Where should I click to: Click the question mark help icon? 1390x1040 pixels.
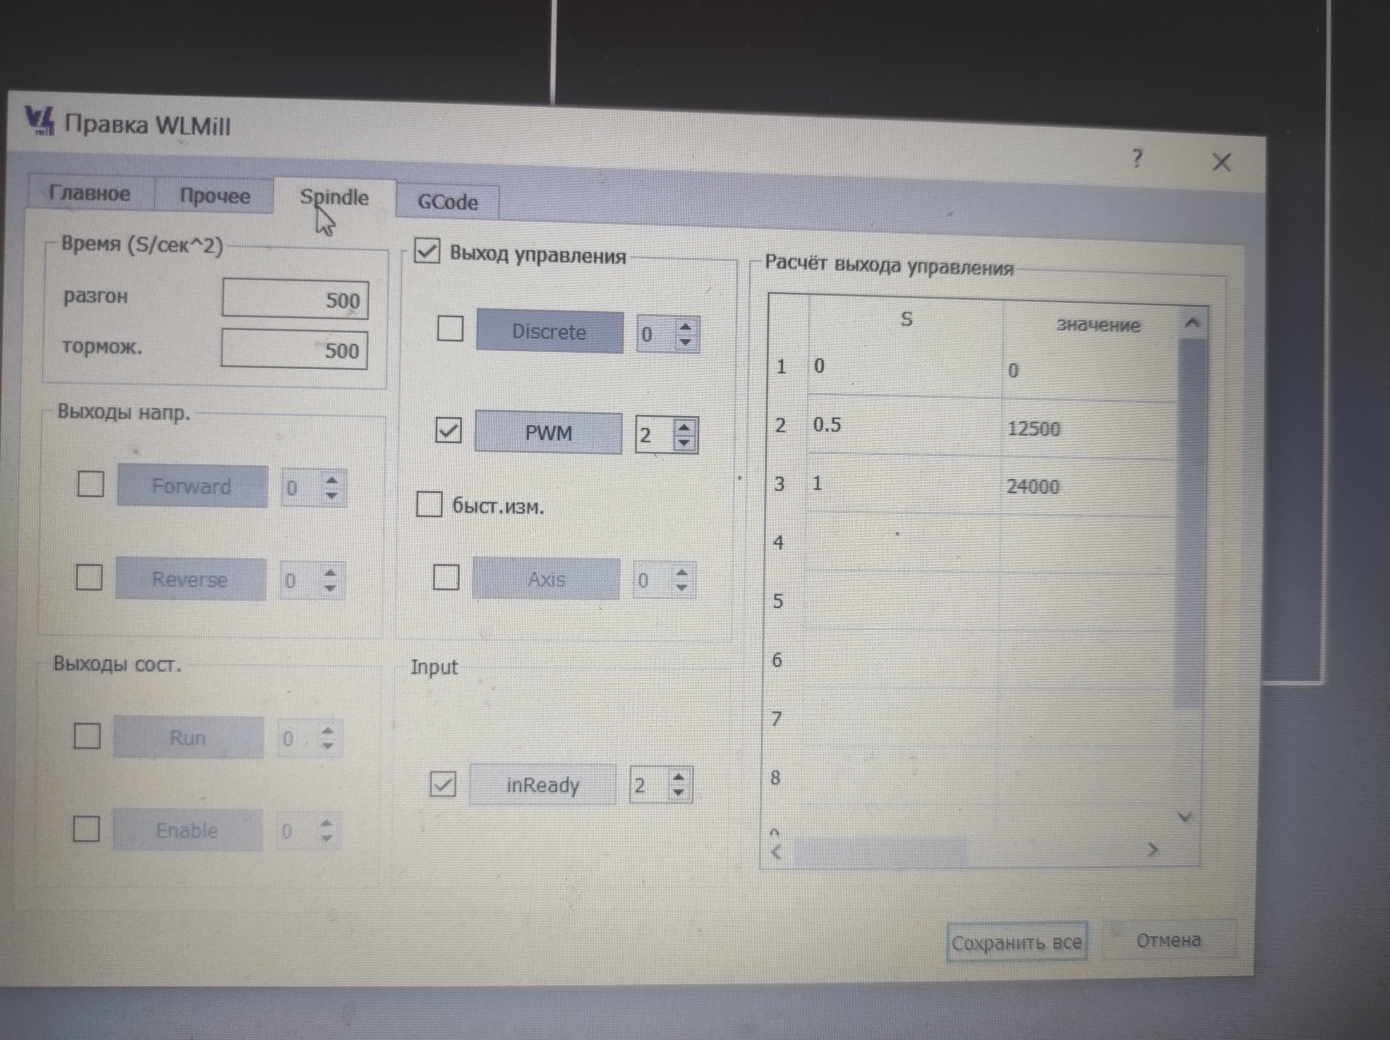[1137, 158]
